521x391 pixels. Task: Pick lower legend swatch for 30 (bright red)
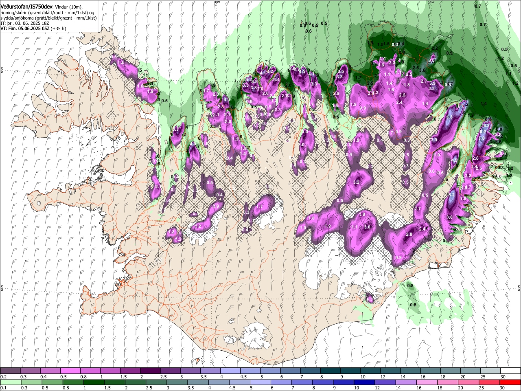pyautogui.click(x=510, y=382)
